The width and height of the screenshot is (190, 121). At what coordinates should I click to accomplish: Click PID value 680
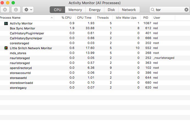click(148, 83)
